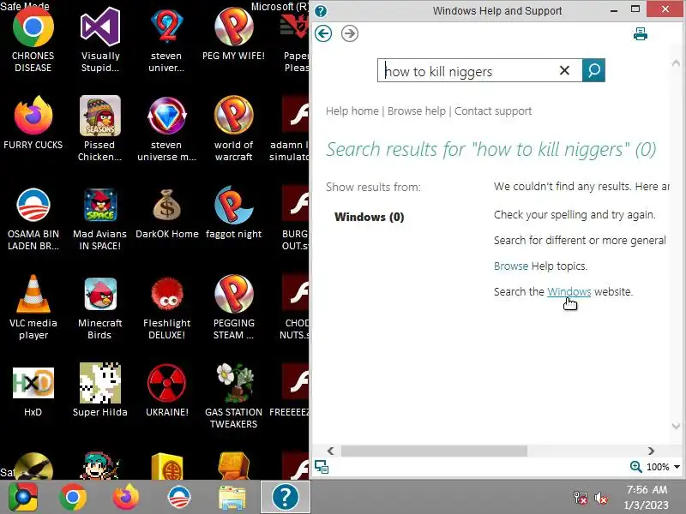Select the Pissed Chicken desktop icon

[x=99, y=129]
